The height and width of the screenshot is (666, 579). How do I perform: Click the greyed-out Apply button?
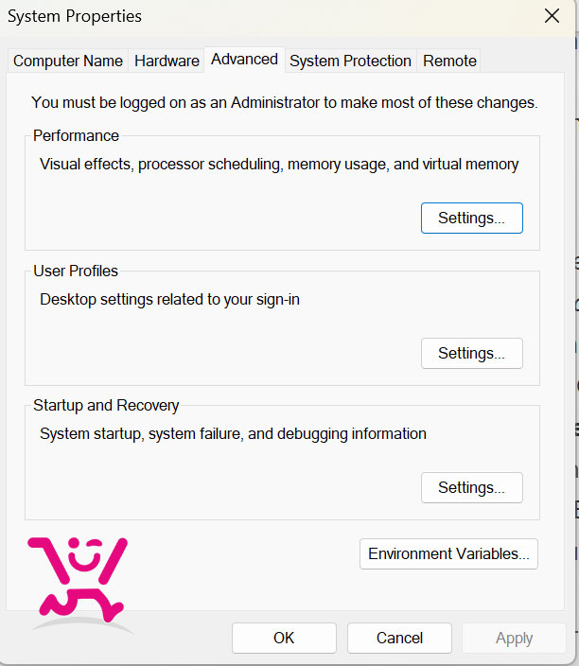click(x=514, y=638)
